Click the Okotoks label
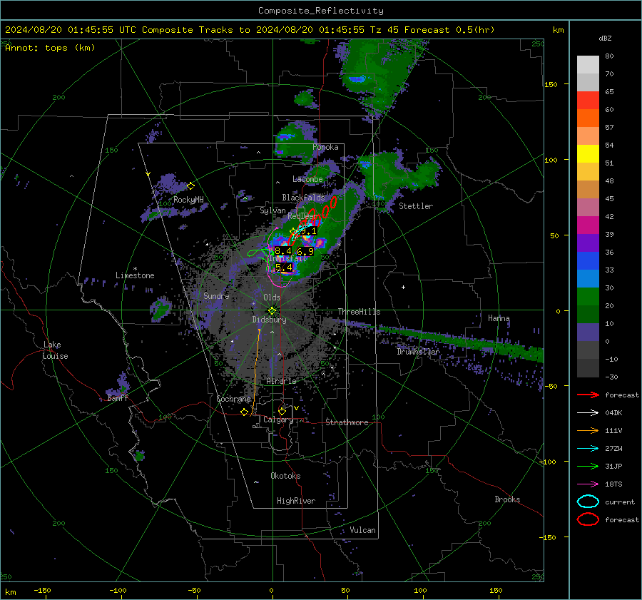This screenshot has width=642, height=600. (x=285, y=476)
